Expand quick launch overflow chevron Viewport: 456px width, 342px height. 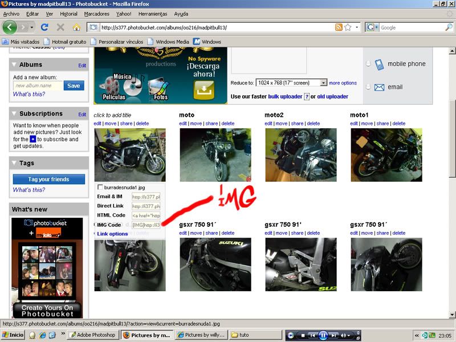pyautogui.click(x=63, y=333)
